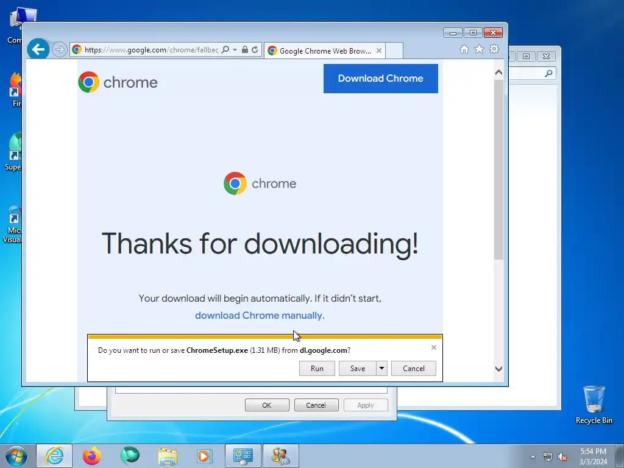Click Internet Explorer in the taskbar
624x468 pixels.
point(54,456)
